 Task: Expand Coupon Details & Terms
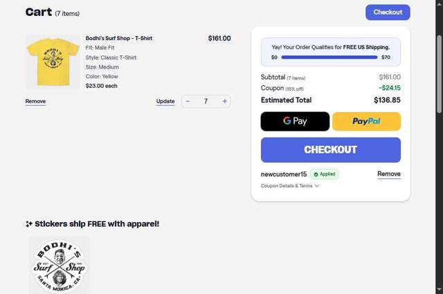pos(290,186)
